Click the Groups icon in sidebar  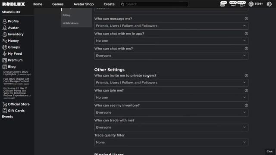pyautogui.click(x=5, y=47)
